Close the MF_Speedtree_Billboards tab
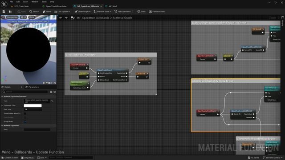 click(101, 6)
